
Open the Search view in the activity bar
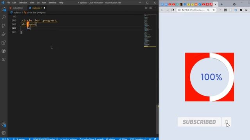point(4,17)
